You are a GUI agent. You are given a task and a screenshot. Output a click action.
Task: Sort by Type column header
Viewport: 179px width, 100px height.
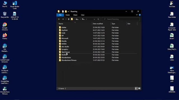119,24
